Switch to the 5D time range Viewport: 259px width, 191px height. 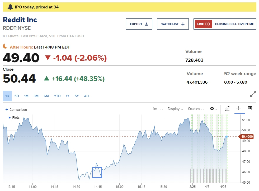[17, 96]
